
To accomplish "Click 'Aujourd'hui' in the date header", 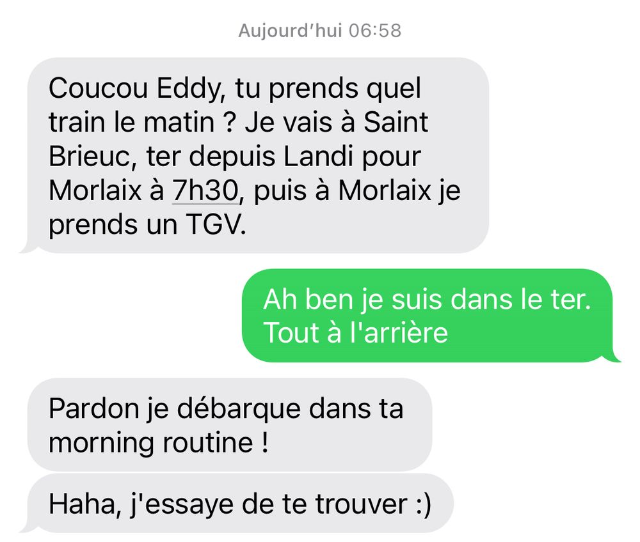I will point(290,31).
